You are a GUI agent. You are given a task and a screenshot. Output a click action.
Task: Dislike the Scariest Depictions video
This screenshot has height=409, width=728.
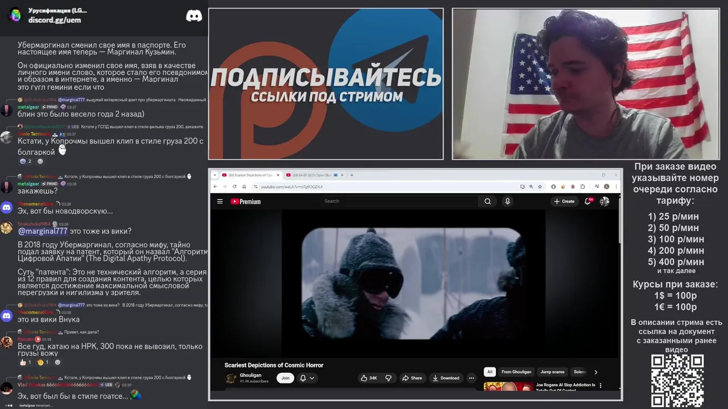388,378
